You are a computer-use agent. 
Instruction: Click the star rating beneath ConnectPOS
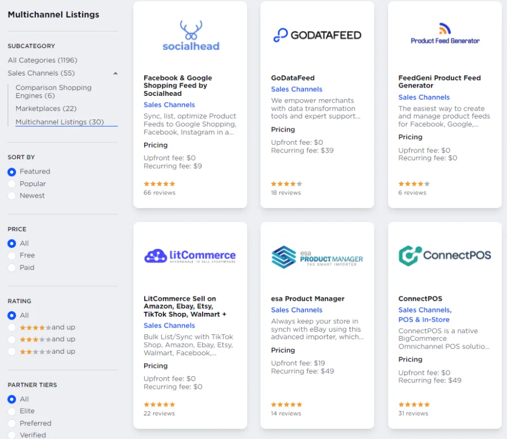click(413, 404)
